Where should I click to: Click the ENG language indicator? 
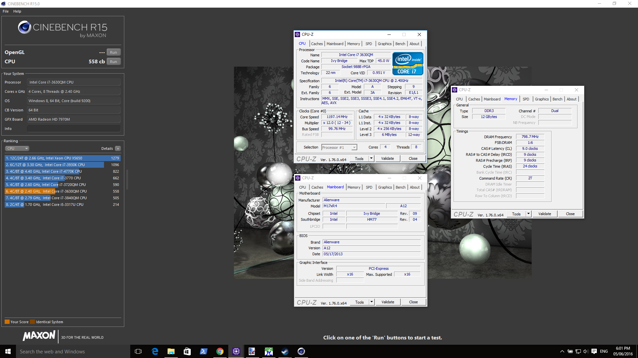[604, 351]
